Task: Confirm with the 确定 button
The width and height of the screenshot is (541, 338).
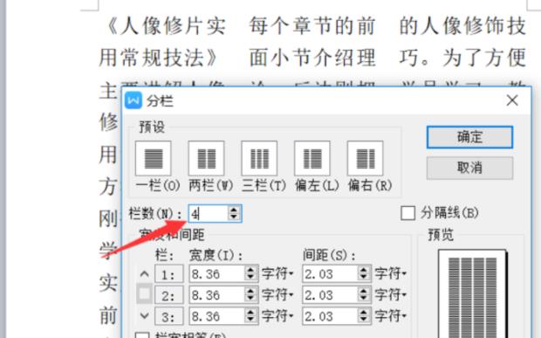Action: (x=469, y=137)
